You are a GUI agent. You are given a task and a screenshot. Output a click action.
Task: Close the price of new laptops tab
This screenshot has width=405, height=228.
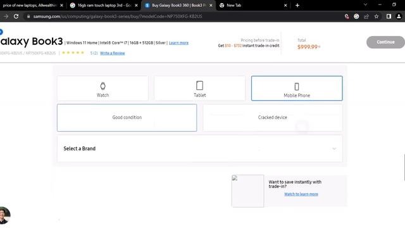click(x=61, y=5)
